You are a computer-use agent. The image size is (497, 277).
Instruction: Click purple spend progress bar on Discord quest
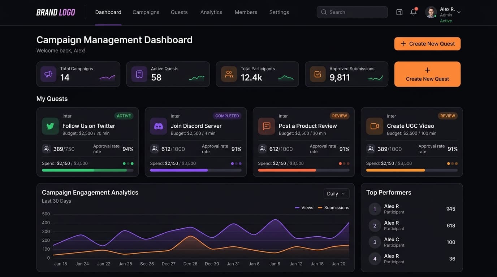(196, 170)
